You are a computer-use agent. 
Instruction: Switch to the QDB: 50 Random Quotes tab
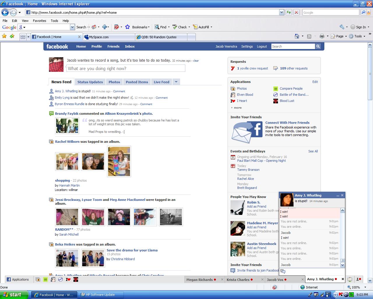161,37
